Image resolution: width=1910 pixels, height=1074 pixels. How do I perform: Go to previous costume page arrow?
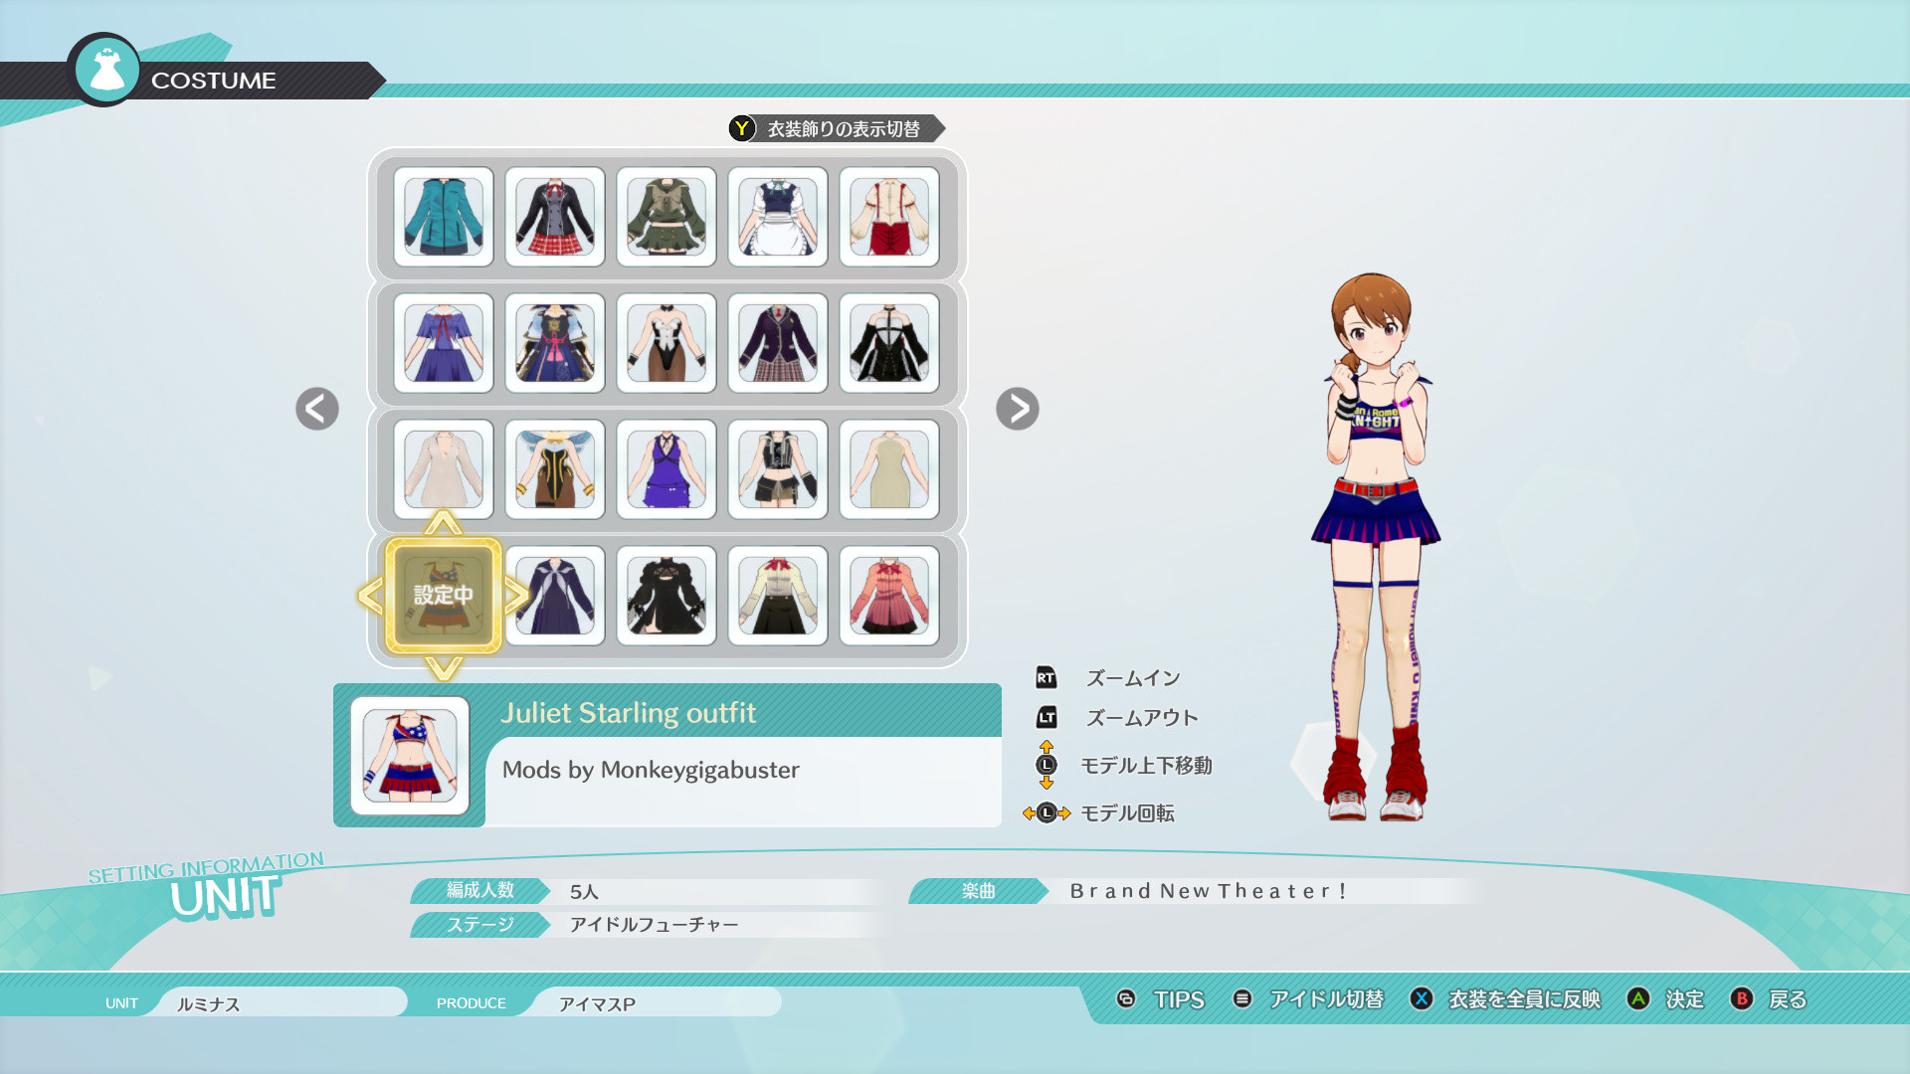[317, 409]
